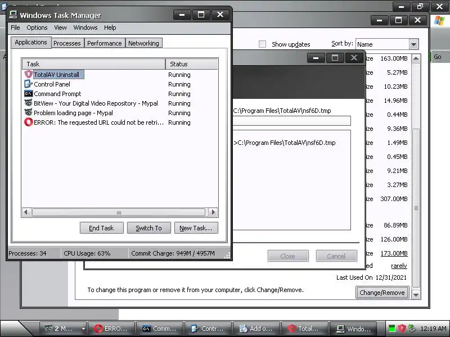Select the Control Panel task name
The width and height of the screenshot is (450, 337).
52,84
